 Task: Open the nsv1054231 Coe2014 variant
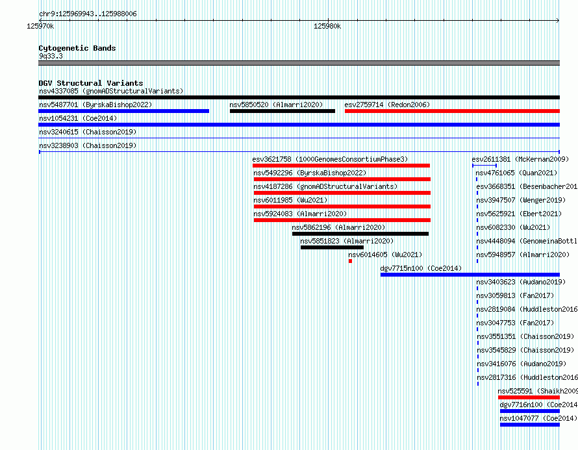78,118
